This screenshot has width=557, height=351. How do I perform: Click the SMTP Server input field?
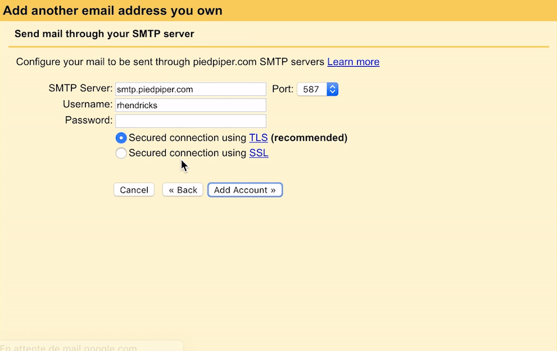point(190,89)
